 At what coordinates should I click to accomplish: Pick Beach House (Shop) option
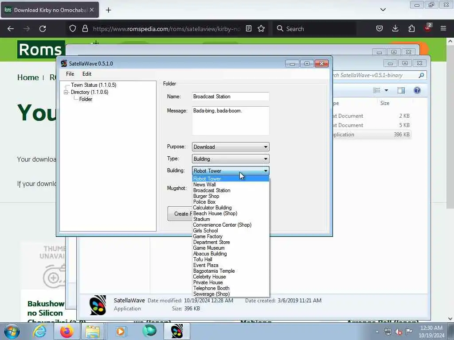pyautogui.click(x=231, y=213)
